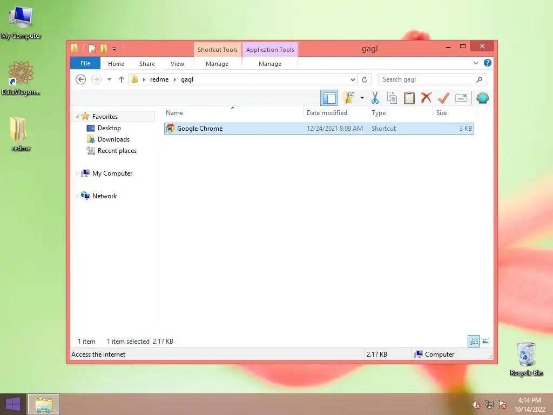Select the Google Chrome shortcut file
This screenshot has width=553, height=415.
(x=319, y=129)
